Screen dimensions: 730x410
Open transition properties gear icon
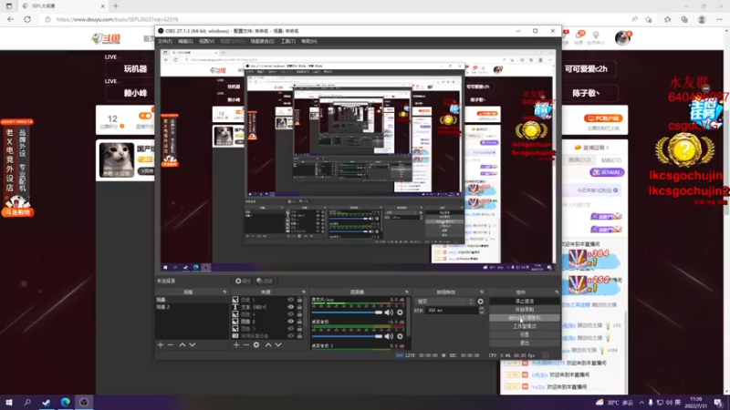[x=481, y=302]
